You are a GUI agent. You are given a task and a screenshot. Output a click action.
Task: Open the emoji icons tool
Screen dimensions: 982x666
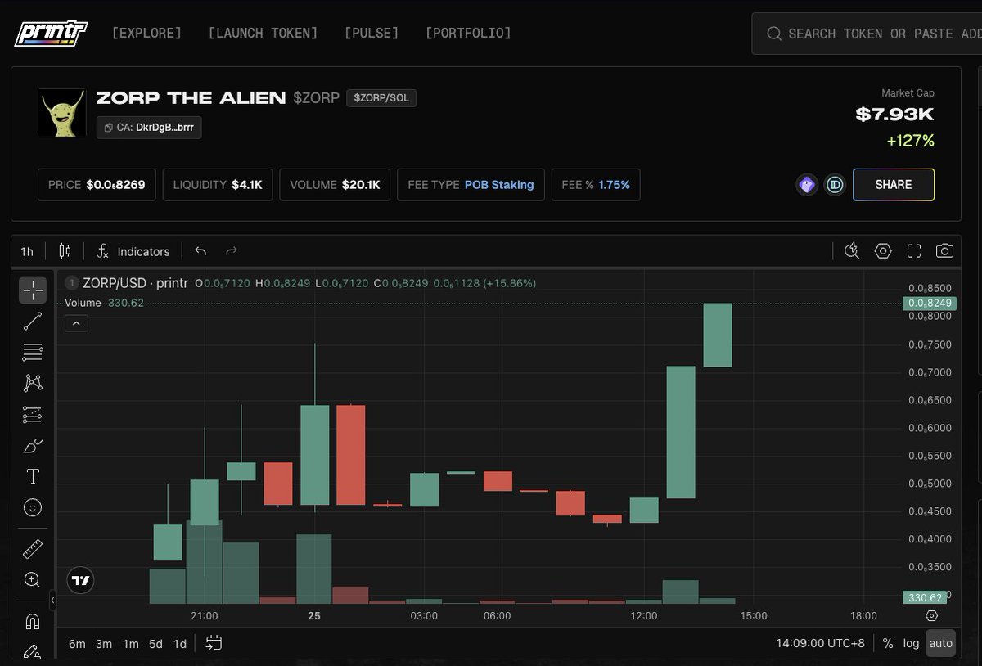click(x=33, y=508)
